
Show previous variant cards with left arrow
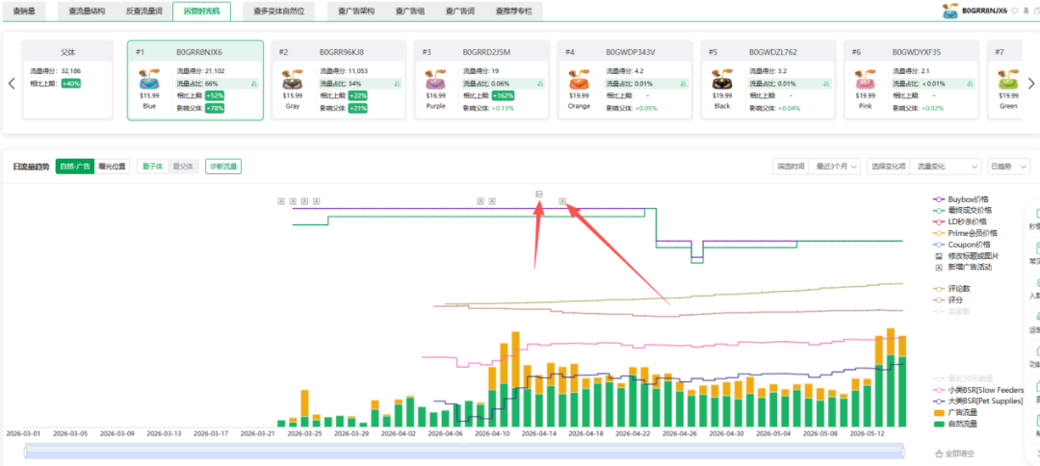coord(12,84)
